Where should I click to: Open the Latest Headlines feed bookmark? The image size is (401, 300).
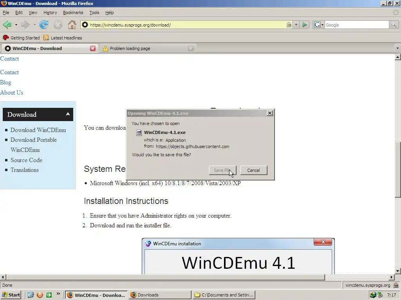(x=63, y=38)
